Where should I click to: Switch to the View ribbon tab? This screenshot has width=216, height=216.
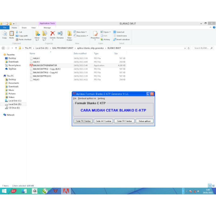[33, 28]
